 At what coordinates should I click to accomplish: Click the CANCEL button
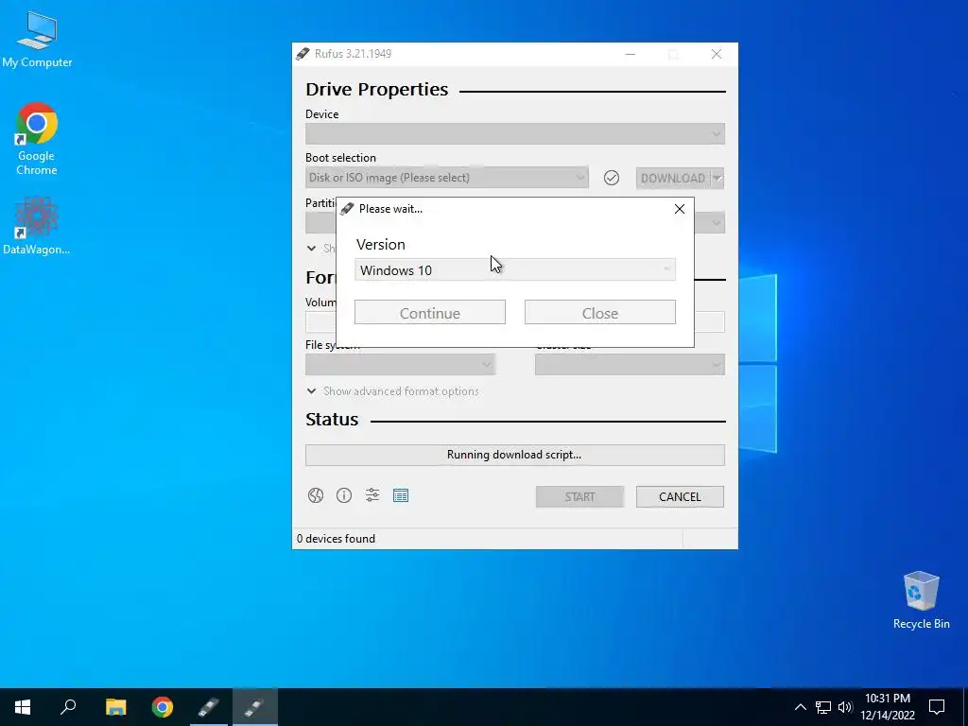tap(680, 497)
